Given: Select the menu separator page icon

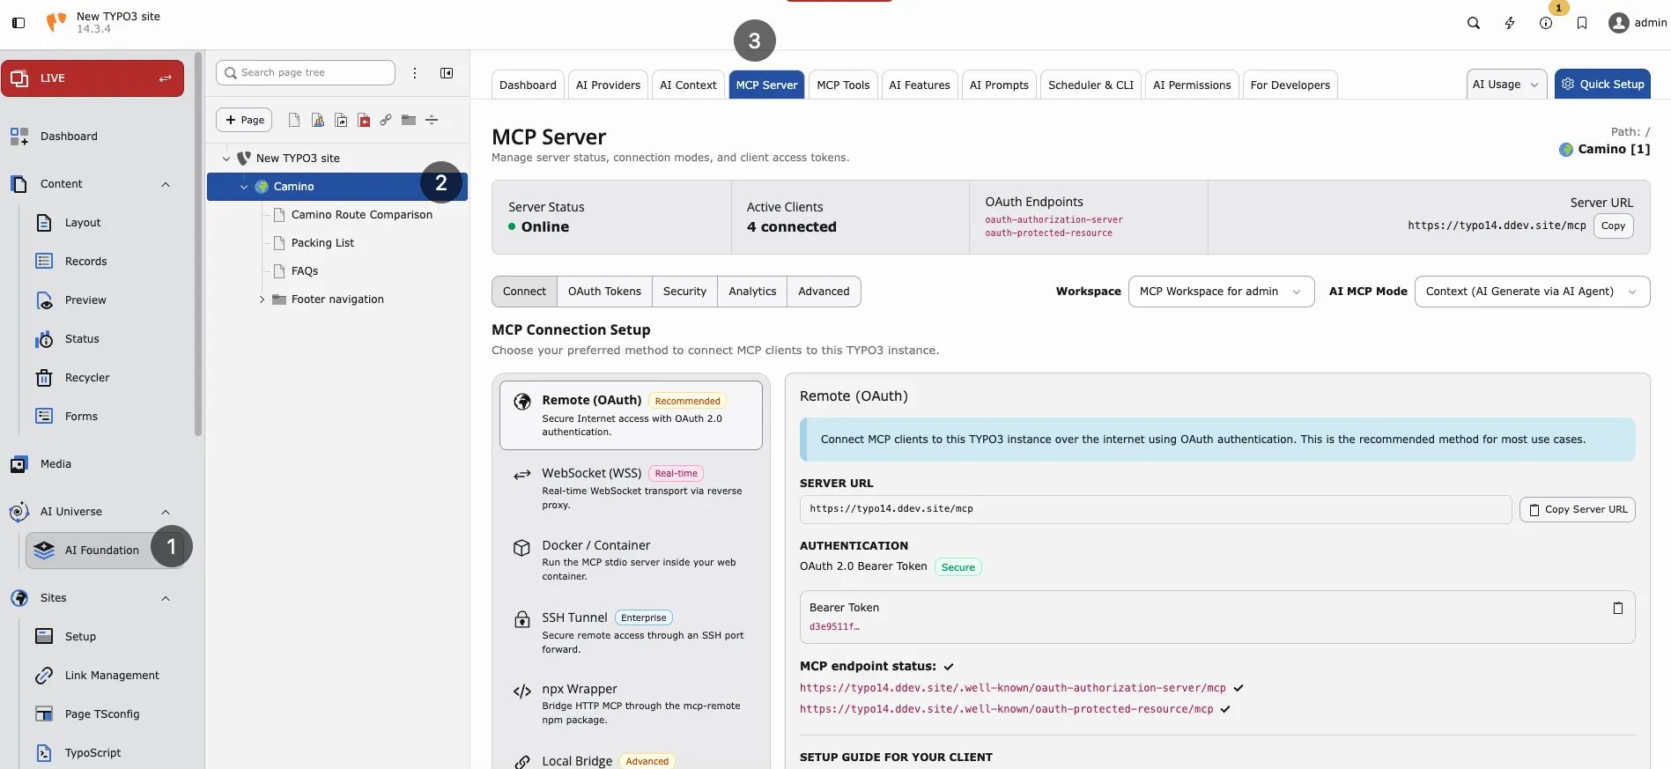Looking at the screenshot, I should tap(432, 120).
